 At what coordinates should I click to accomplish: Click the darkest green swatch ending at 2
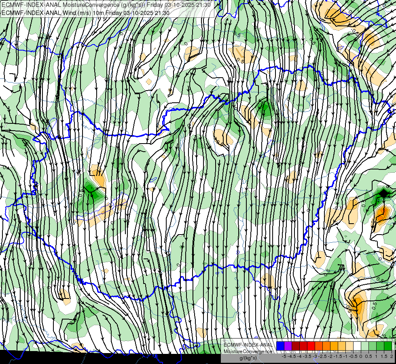[388, 346]
